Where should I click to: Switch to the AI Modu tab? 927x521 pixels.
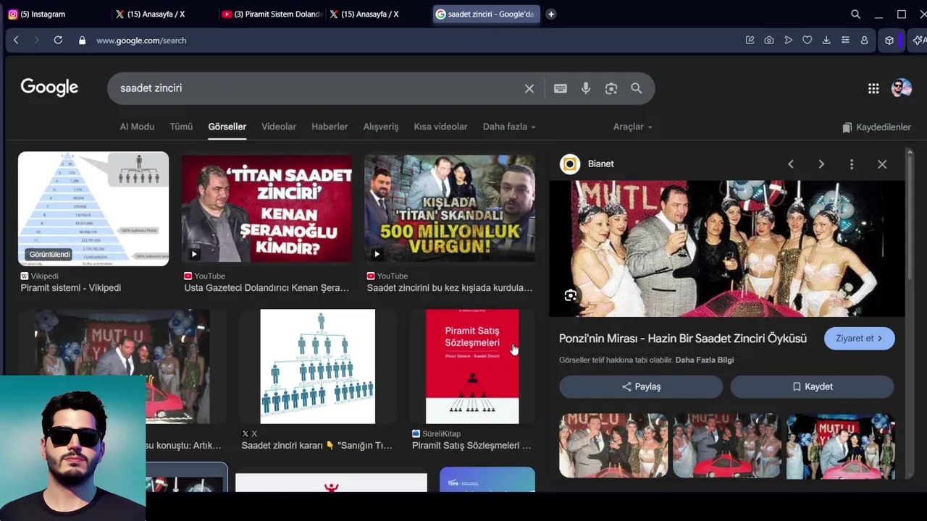(x=137, y=127)
